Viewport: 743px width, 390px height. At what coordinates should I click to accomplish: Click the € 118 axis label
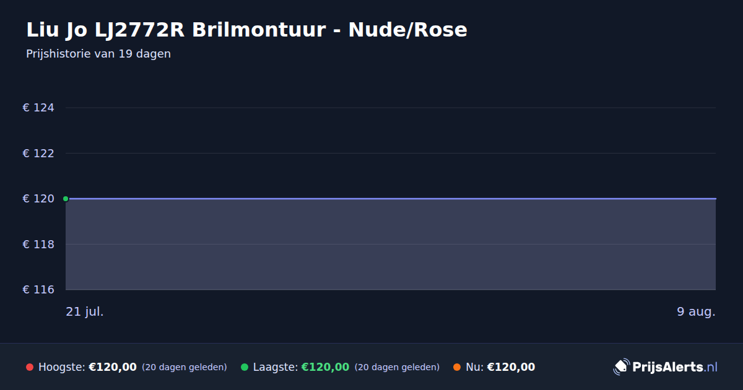tap(38, 244)
